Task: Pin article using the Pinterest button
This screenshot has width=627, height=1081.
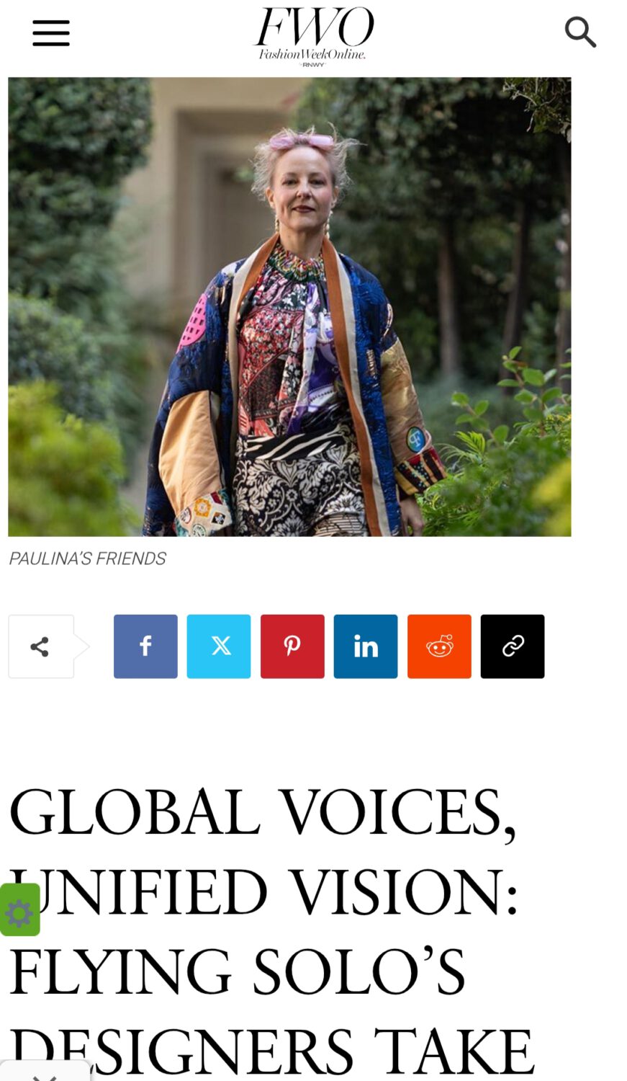Action: [292, 646]
